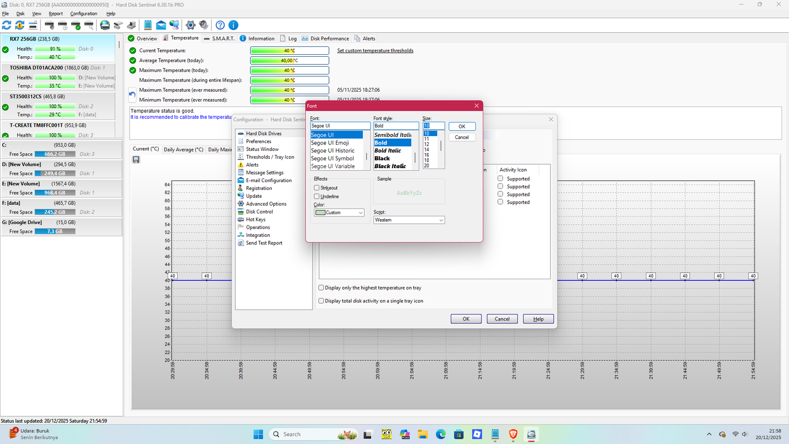
Task: Click the speaker icon in the toolbar
Action: point(204,25)
